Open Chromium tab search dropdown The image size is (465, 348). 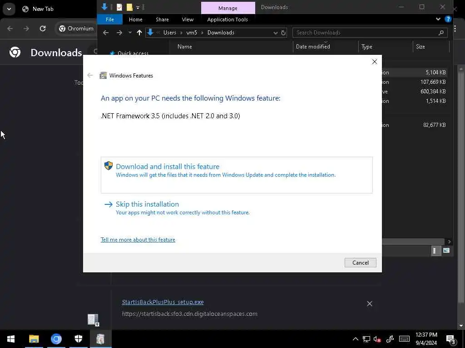point(9,9)
